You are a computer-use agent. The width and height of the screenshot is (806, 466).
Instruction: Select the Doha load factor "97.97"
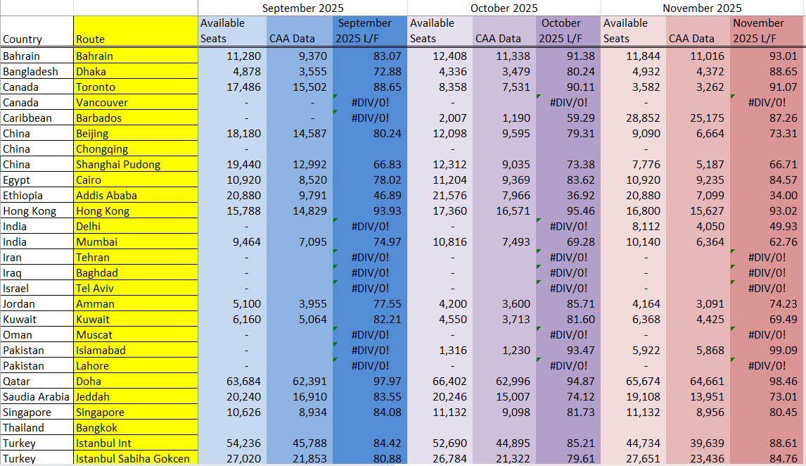(x=387, y=381)
